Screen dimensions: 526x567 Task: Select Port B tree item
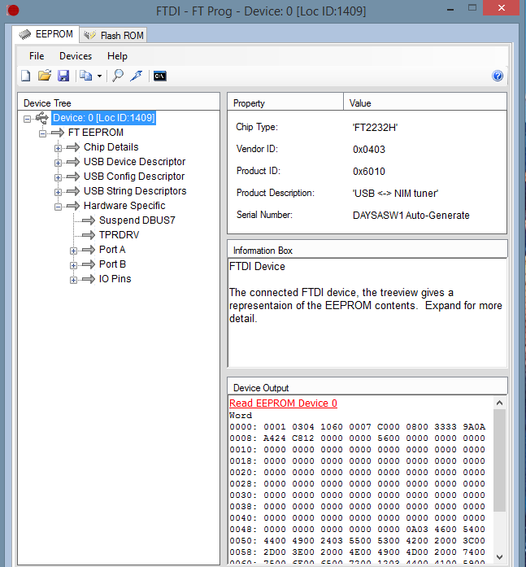(112, 264)
